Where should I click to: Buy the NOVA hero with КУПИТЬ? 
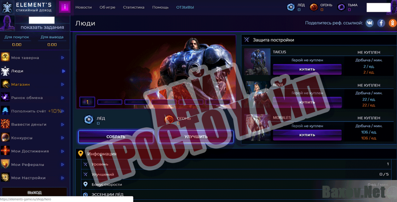(x=307, y=102)
